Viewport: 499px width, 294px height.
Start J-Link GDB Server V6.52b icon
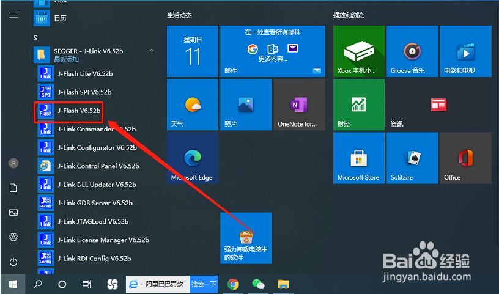click(x=45, y=203)
